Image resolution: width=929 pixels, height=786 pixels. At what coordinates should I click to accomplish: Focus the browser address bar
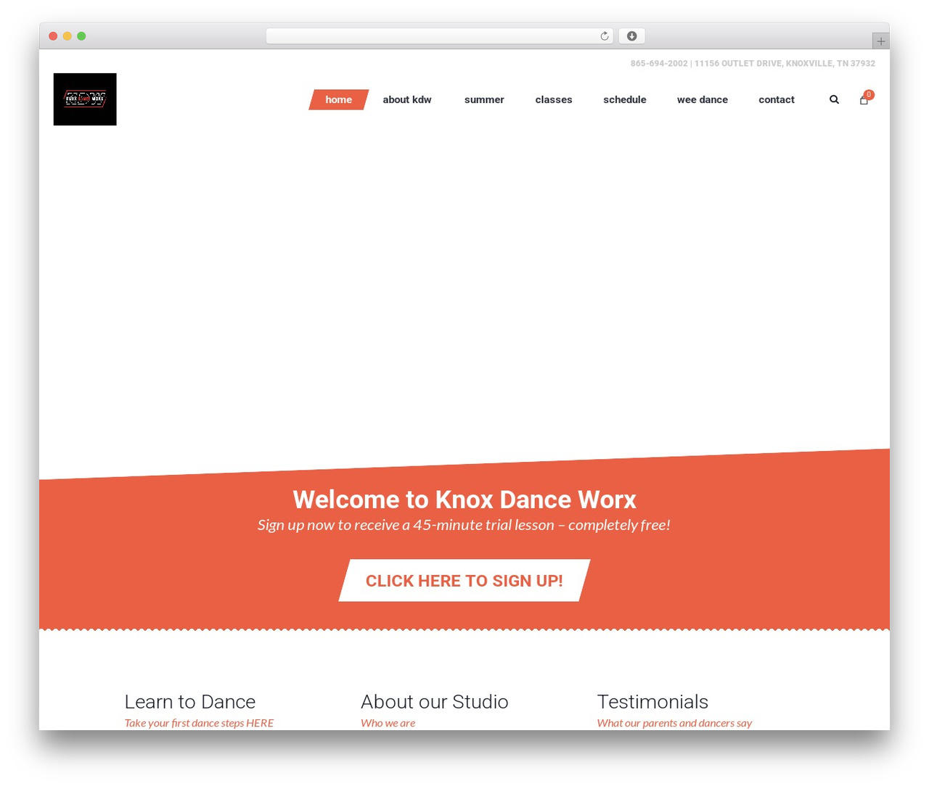click(440, 36)
